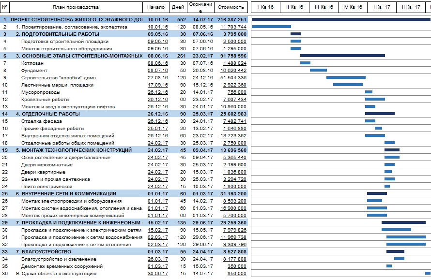This screenshot has height=279, width=431.
Task: Open cost link '51 504 336'
Action: coord(233,78)
